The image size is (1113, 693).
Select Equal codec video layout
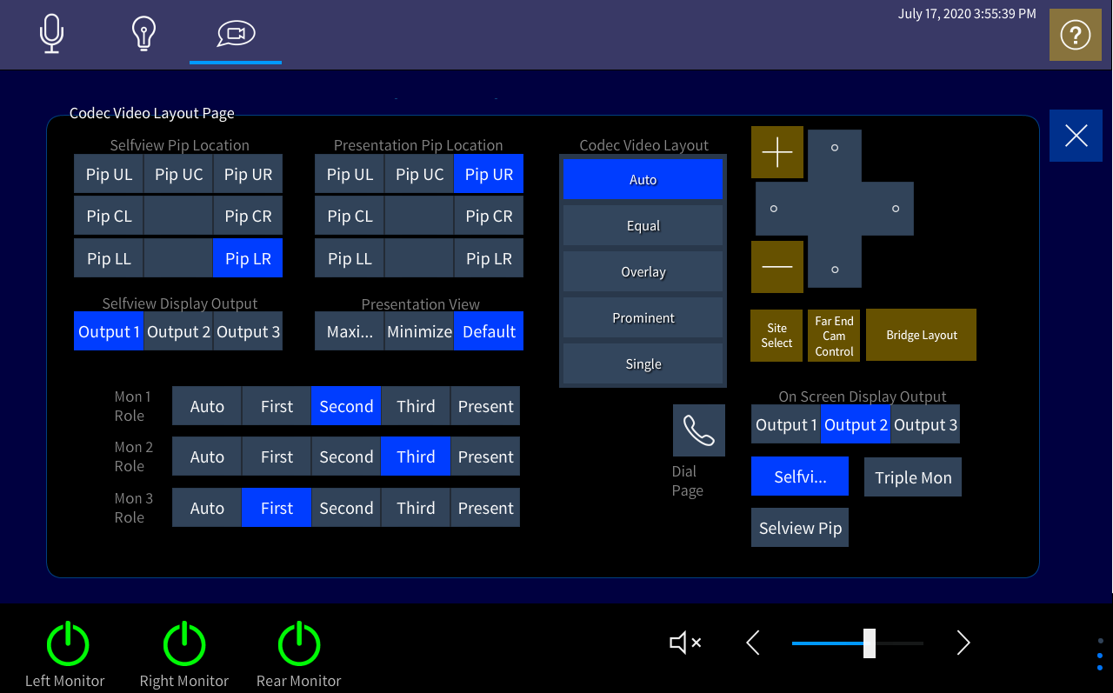tap(643, 225)
